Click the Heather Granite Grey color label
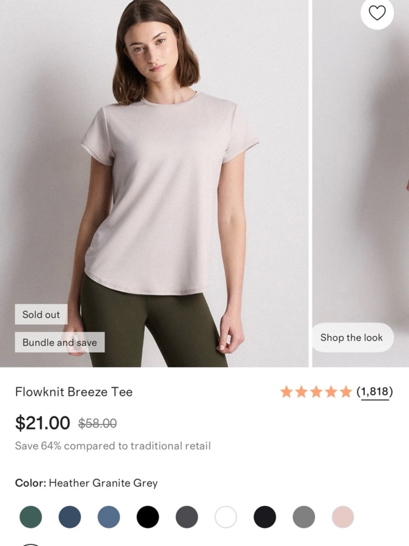Image resolution: width=409 pixels, height=546 pixels. (x=102, y=483)
